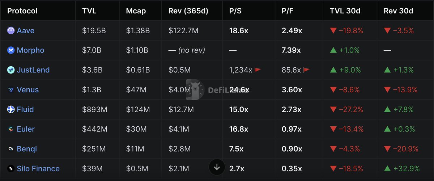Select Fluid revenue value $12.7M
Viewport: 434px width, 181px height.
tap(181, 109)
